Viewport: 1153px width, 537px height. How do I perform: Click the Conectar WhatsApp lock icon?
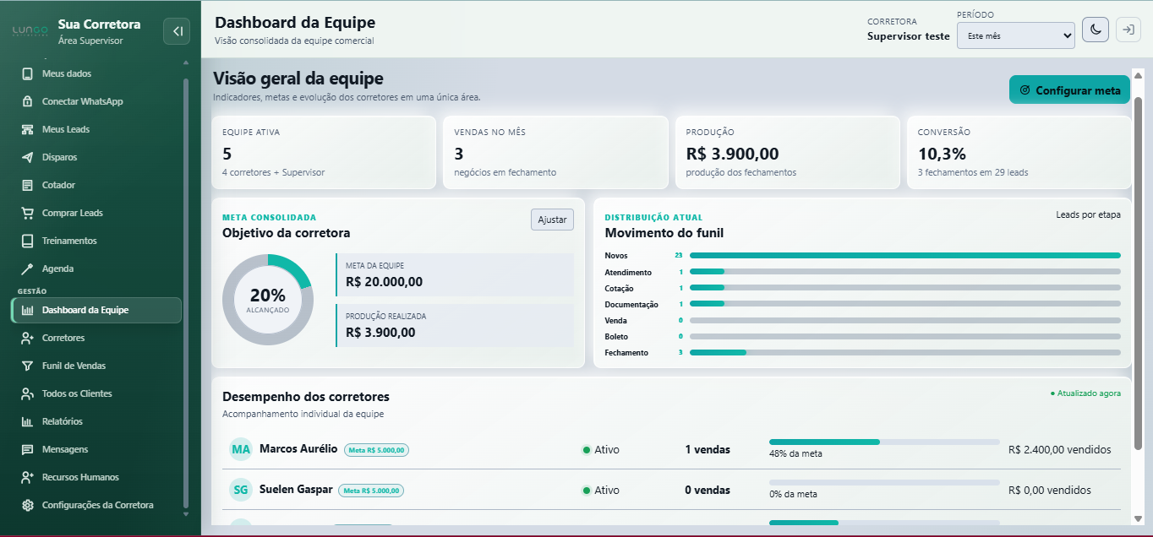coord(27,101)
